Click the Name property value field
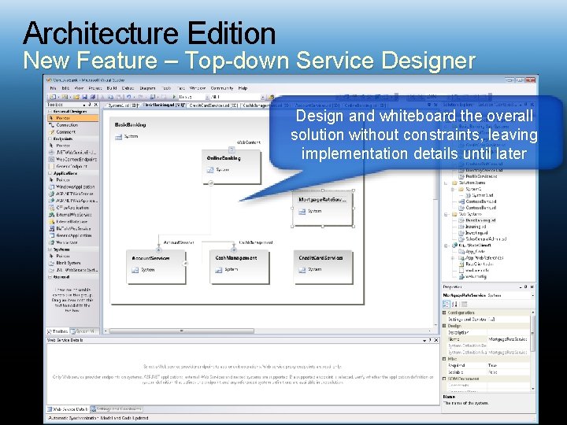567x425 pixels. pos(509,339)
